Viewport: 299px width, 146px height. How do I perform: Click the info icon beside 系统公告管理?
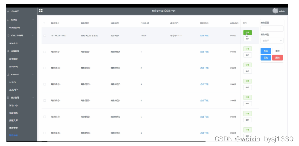tap(8, 35)
